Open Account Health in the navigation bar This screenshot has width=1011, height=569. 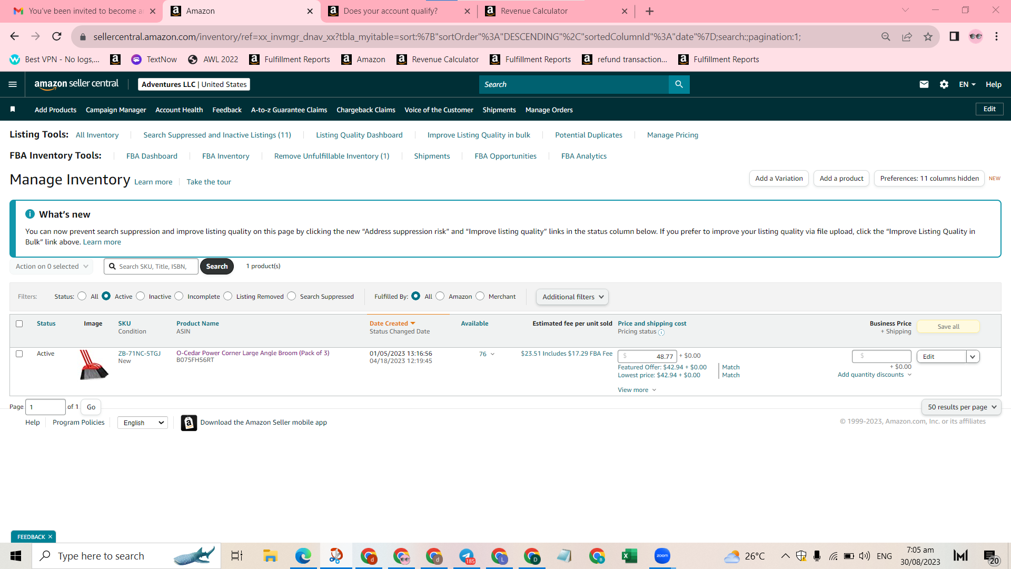179,110
